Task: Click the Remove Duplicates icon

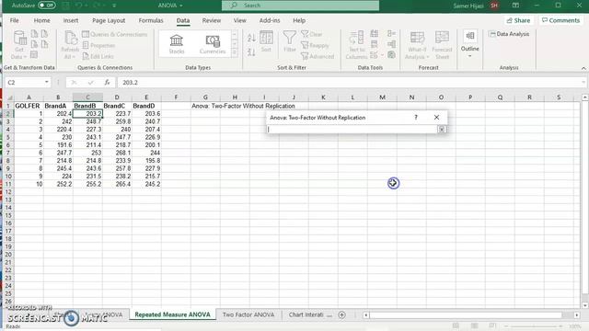Action: coord(375,44)
